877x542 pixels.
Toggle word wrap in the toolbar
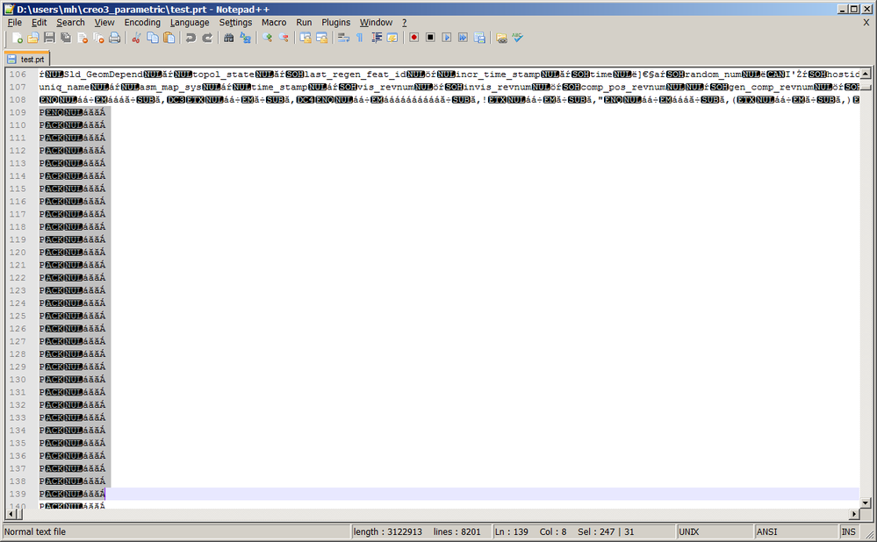tap(343, 38)
